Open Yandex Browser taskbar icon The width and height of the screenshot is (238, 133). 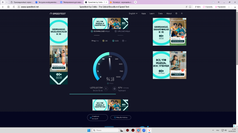[149, 130]
